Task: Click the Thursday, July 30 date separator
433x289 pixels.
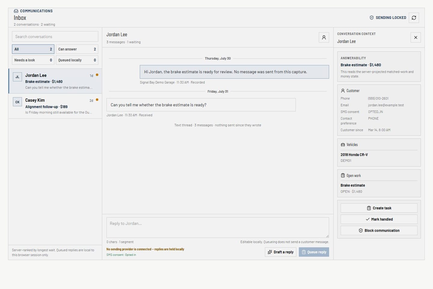Action: 218,58
